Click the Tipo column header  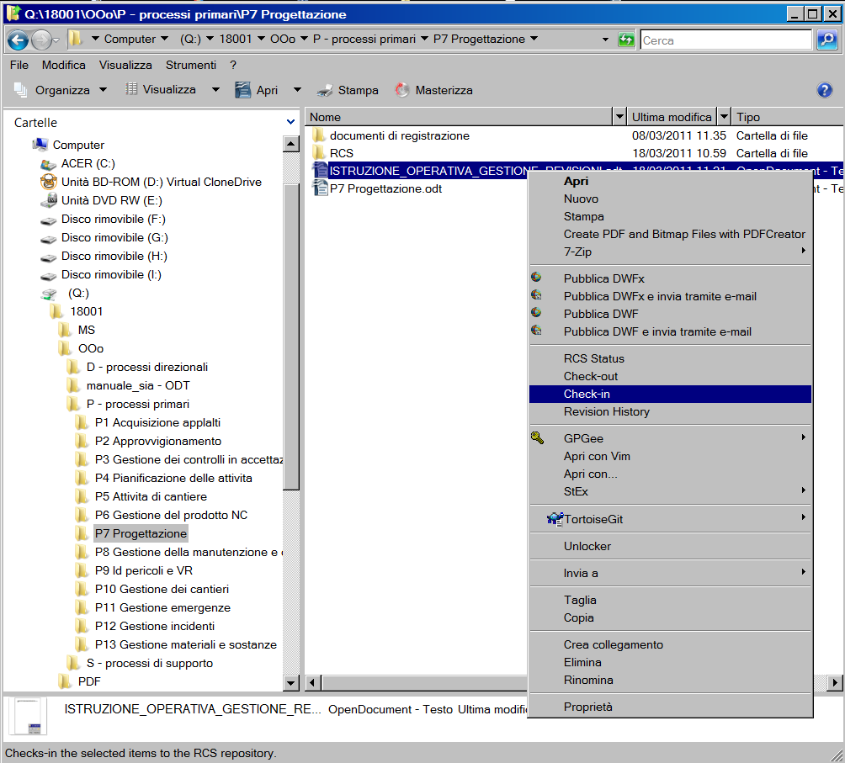pos(788,116)
